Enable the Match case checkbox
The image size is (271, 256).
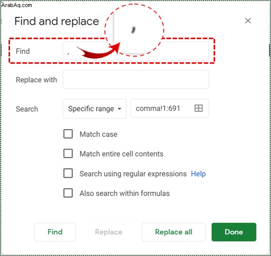pyautogui.click(x=68, y=134)
